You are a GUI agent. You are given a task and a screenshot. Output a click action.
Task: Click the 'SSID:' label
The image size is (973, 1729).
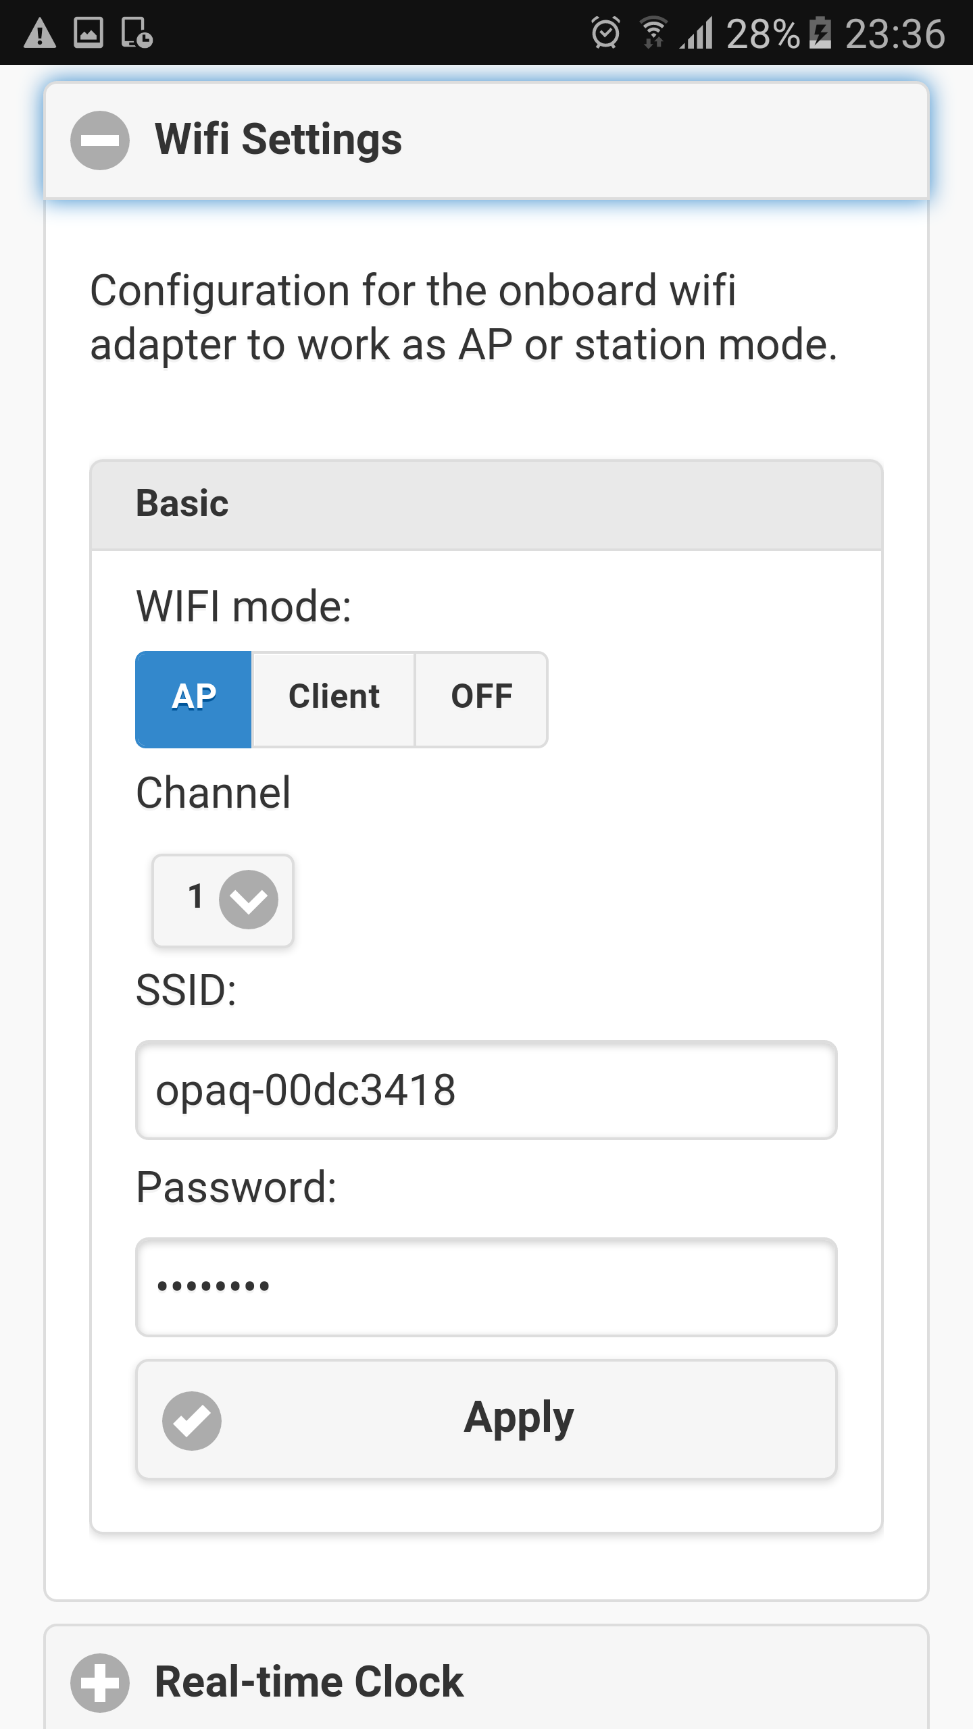pyautogui.click(x=186, y=990)
